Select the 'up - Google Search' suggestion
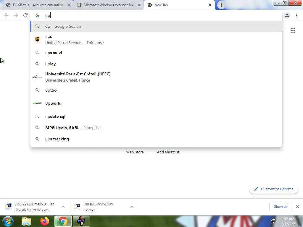The width and height of the screenshot is (303, 227). (x=156, y=26)
